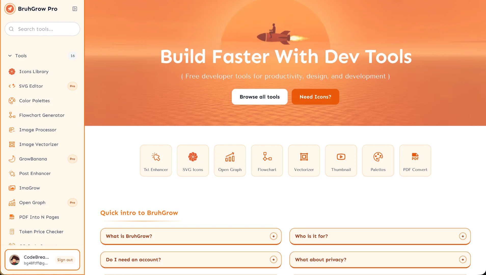486x275 pixels.
Task: Select the Vectorizer tool card
Action: (304, 160)
